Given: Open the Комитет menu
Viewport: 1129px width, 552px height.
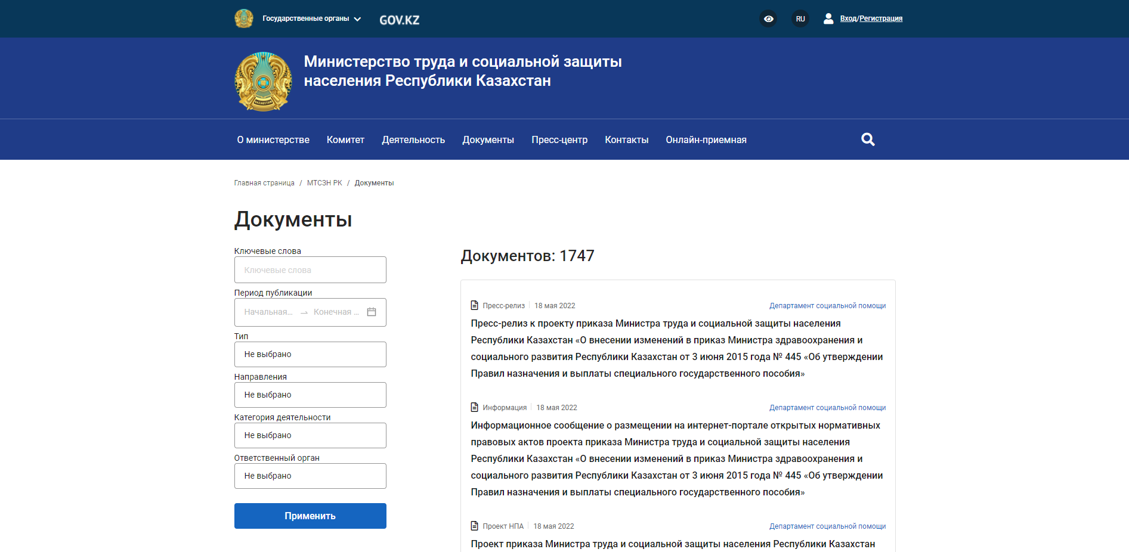Looking at the screenshot, I should pyautogui.click(x=345, y=139).
